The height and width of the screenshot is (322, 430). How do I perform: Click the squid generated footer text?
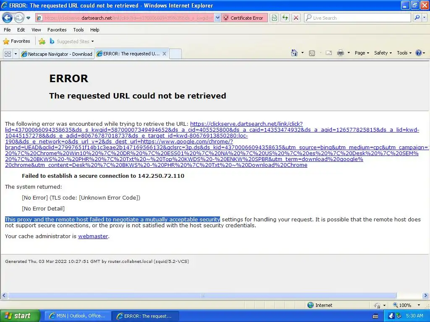point(97,261)
